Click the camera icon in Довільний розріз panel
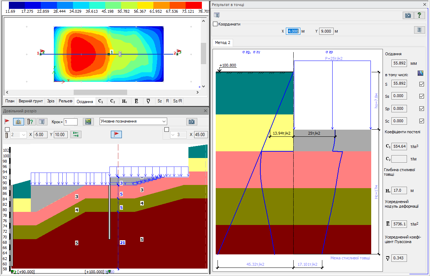430x276 pixels. coord(192,122)
